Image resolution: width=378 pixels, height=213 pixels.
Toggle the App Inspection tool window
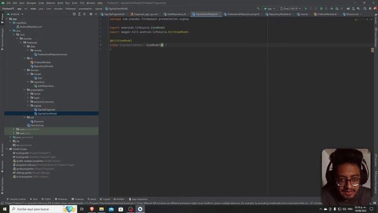coord(138,199)
